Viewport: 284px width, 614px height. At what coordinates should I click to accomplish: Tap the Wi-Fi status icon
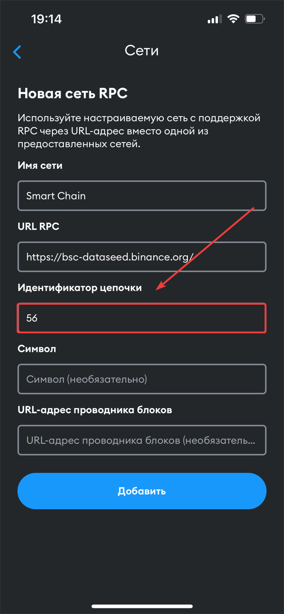234,19
